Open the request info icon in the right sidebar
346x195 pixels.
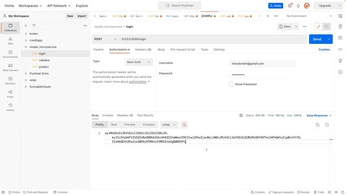[340, 72]
